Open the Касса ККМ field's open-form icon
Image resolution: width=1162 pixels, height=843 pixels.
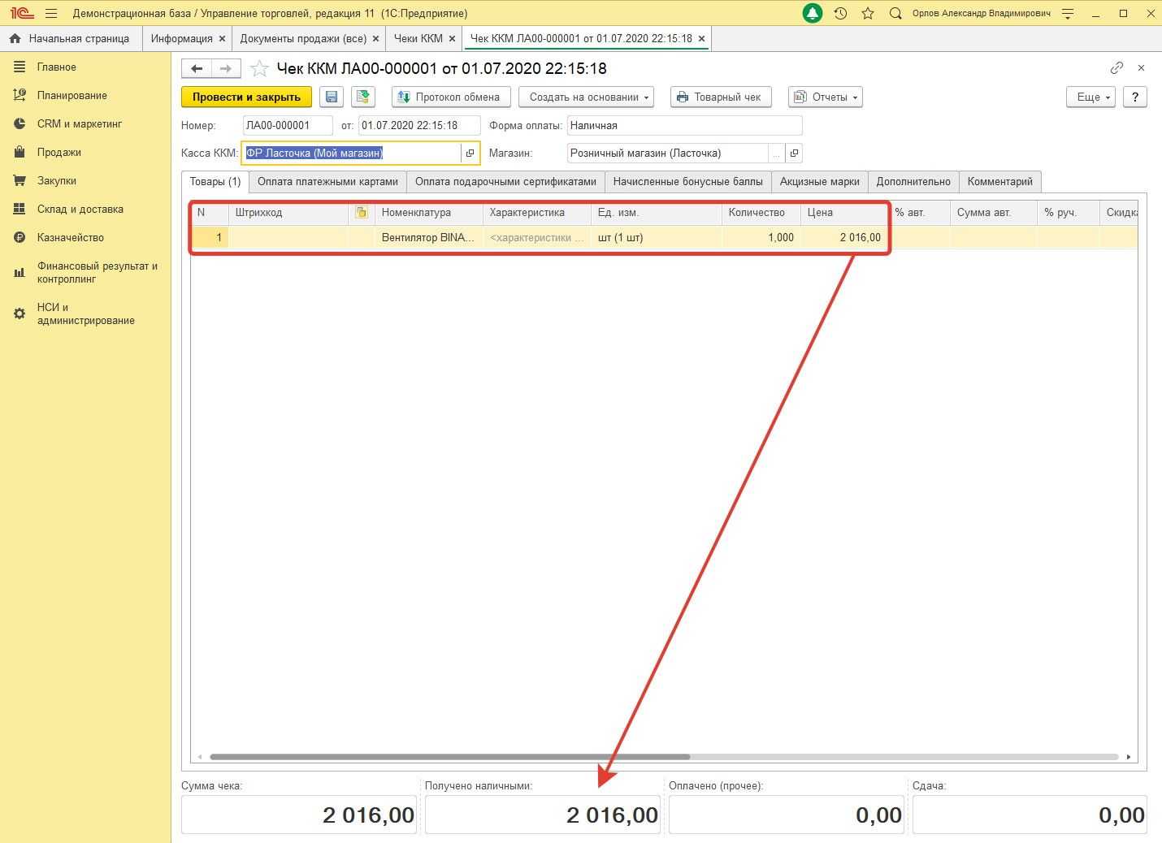tap(470, 153)
